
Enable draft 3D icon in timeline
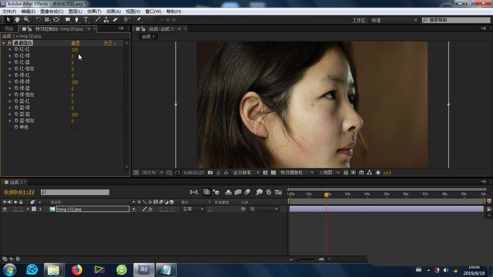pyautogui.click(x=216, y=192)
